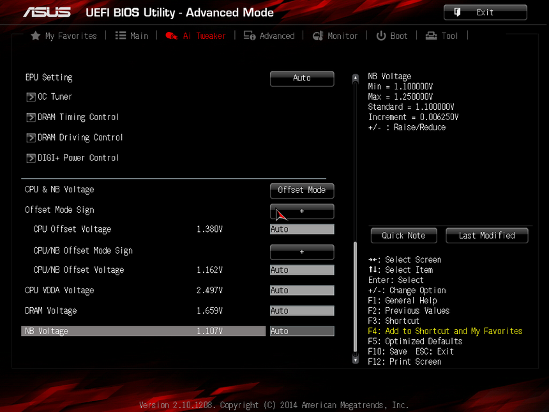
Task: Click the Tool tab printer icon
Action: click(431, 35)
